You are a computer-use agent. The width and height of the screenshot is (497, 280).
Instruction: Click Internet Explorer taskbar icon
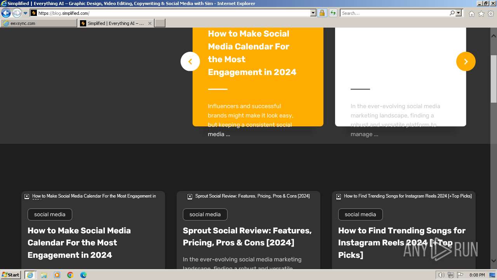(x=30, y=275)
